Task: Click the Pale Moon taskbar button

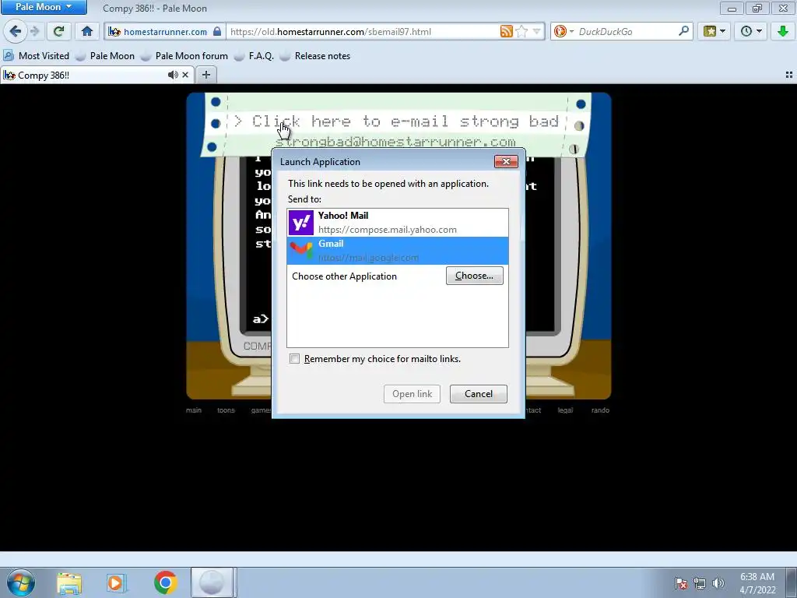Action: coord(212,582)
